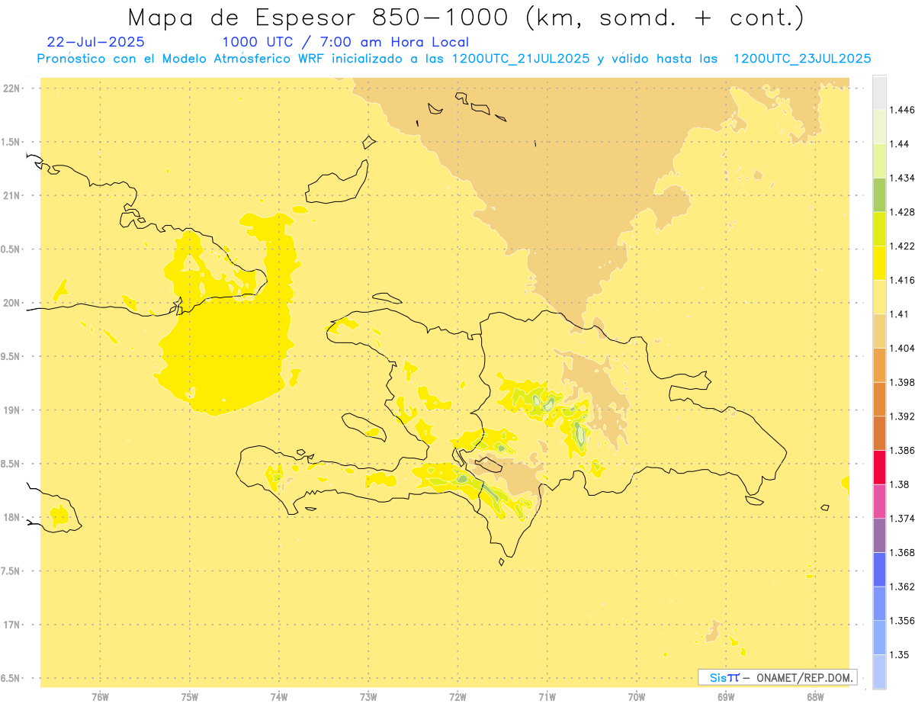915x707 pixels.
Task: Click the 70W longitude label
Action: pyautogui.click(x=637, y=696)
